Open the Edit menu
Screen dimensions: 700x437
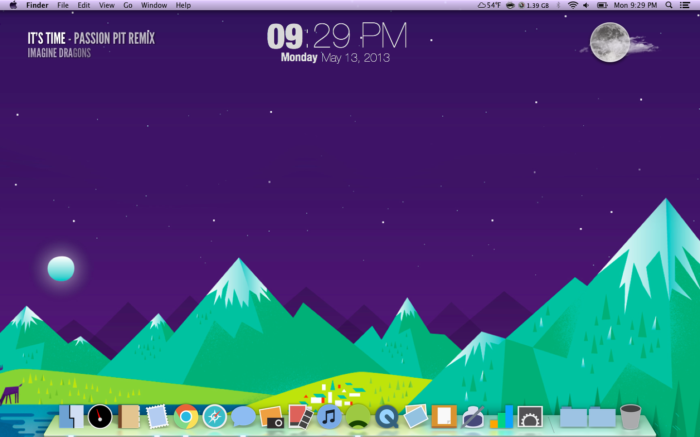(84, 5)
